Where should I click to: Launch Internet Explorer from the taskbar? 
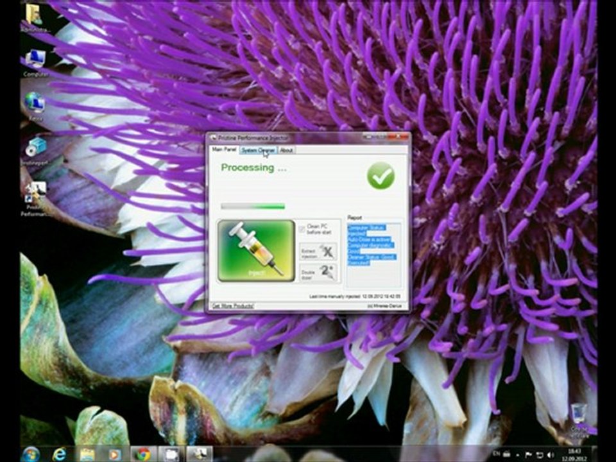click(x=59, y=454)
